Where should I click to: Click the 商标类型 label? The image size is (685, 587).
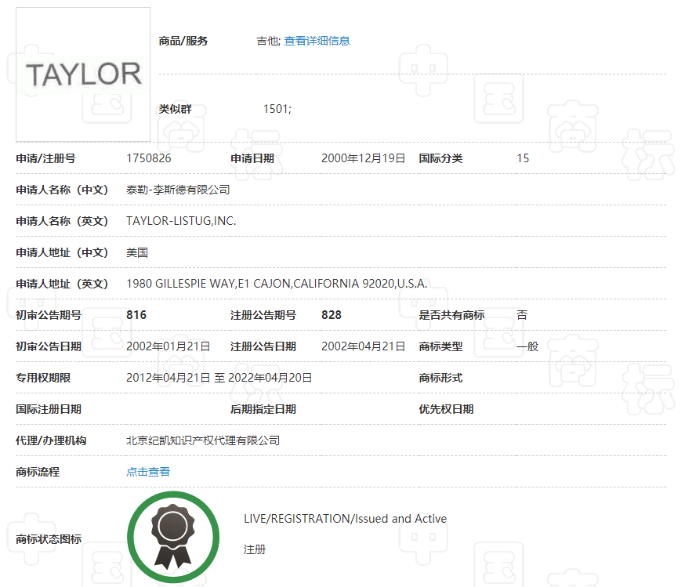pos(440,346)
